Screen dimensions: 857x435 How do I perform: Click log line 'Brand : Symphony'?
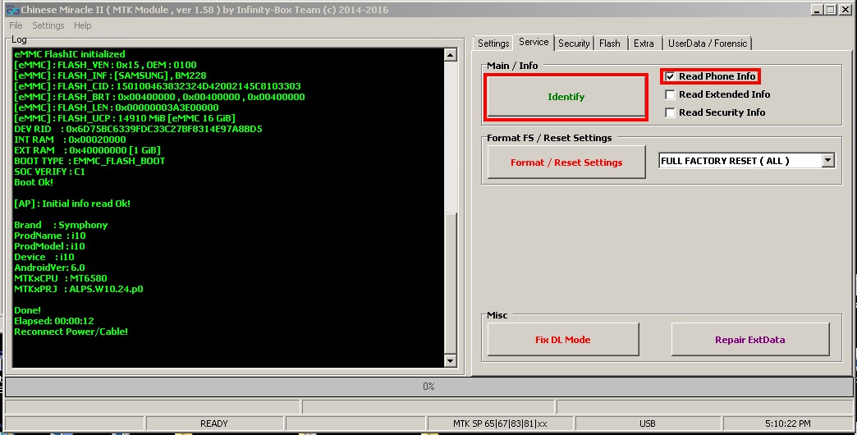[61, 225]
